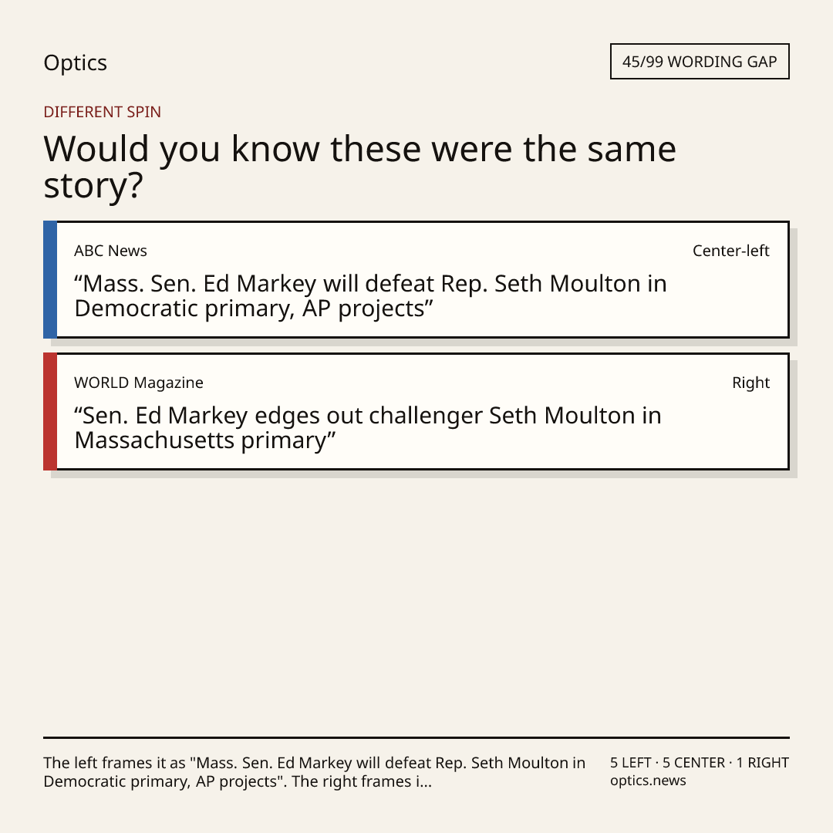This screenshot has height=833, width=833.
Task: Click the headline 'Would you know these were the same story?'
Action: (x=359, y=167)
